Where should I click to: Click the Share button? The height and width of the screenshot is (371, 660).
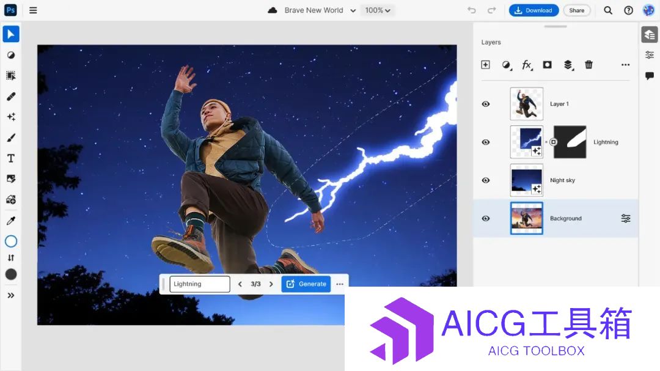tap(577, 10)
